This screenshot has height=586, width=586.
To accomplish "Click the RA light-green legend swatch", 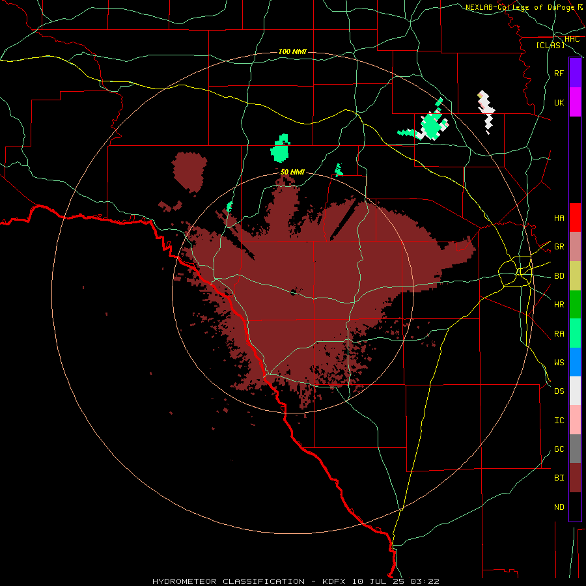I will coord(575,333).
